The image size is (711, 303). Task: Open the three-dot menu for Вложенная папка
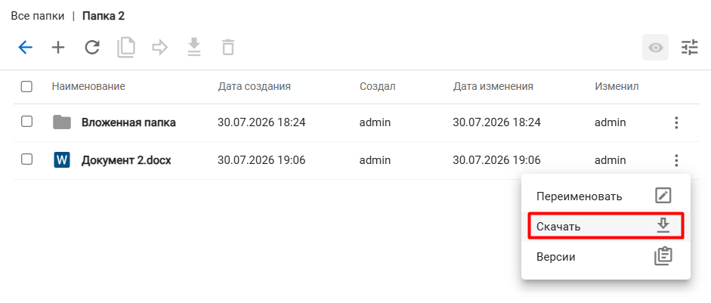point(676,122)
